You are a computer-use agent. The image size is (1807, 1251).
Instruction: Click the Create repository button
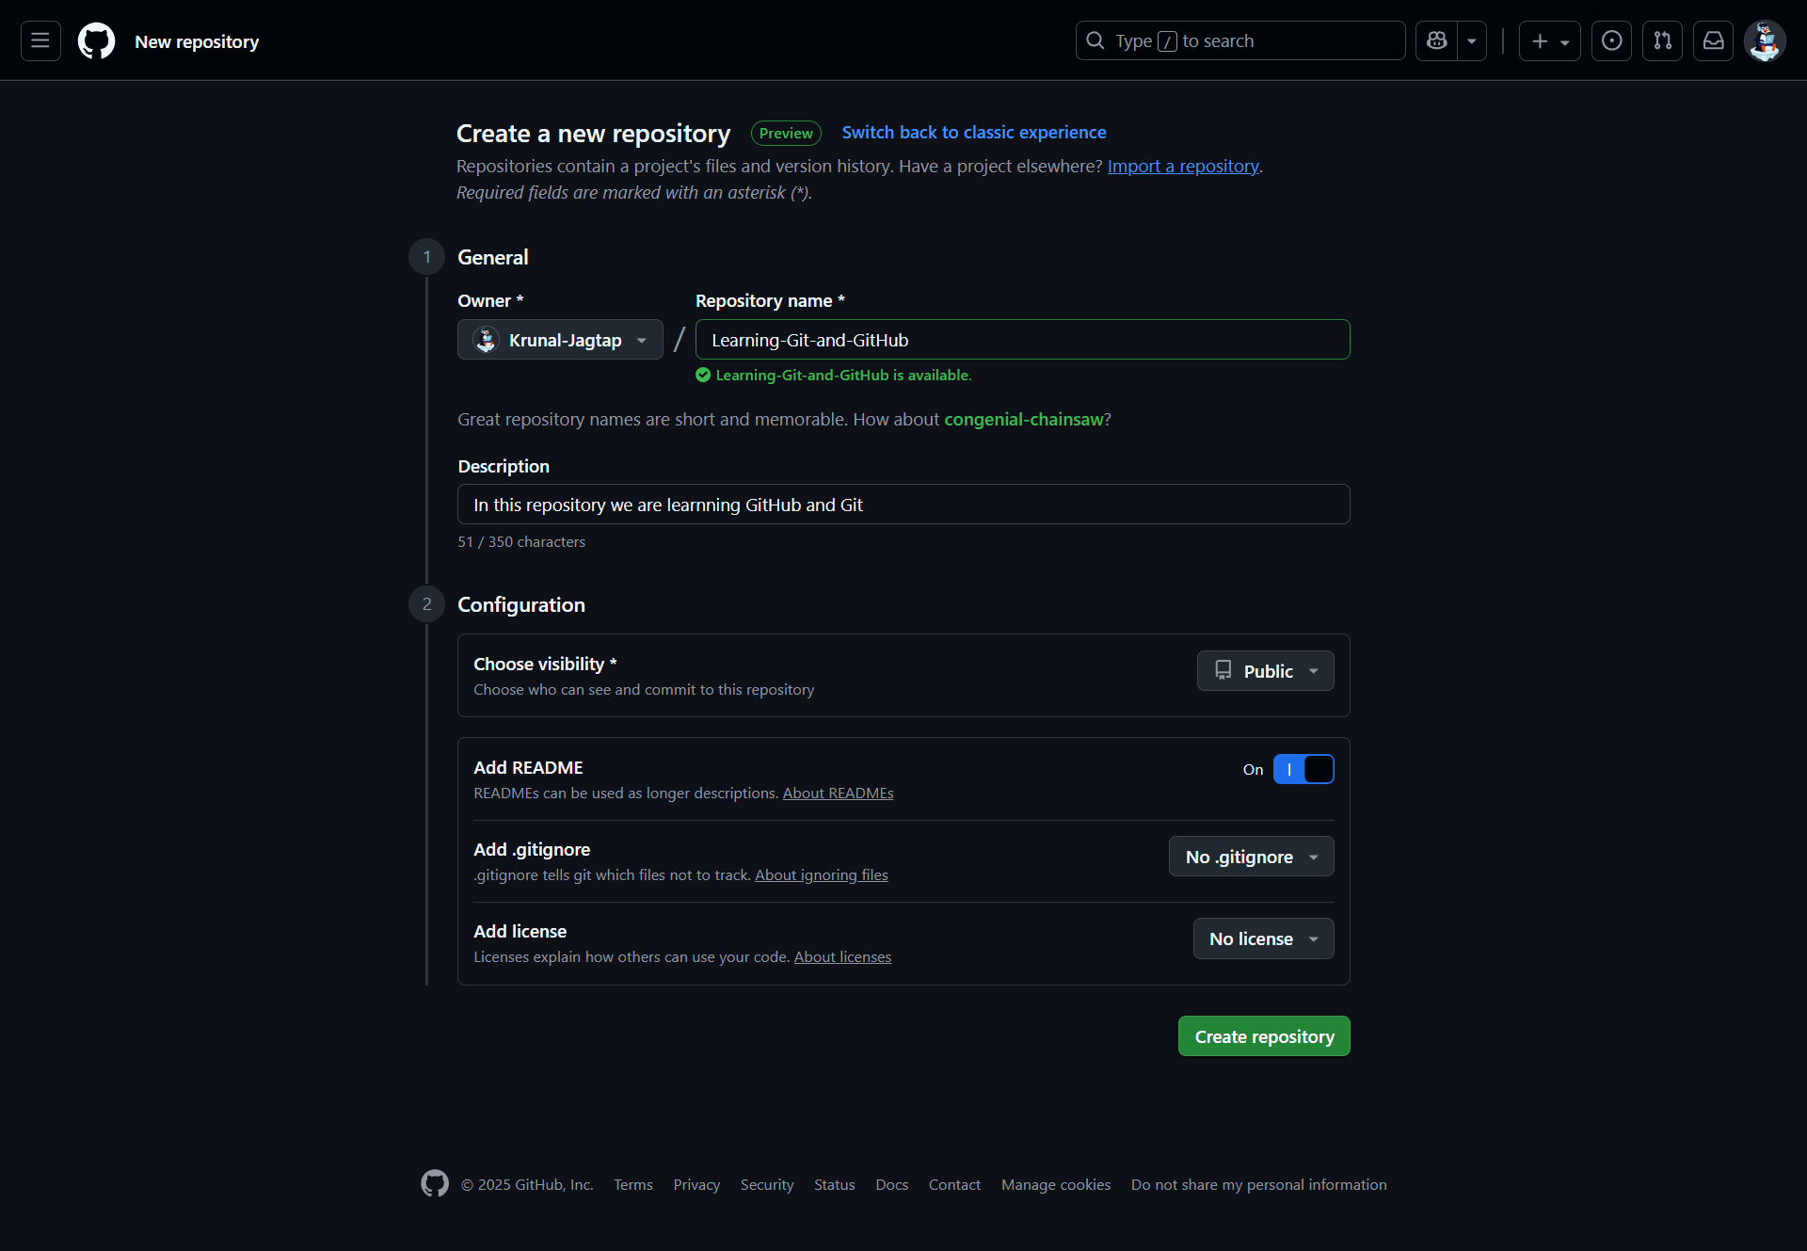click(x=1264, y=1036)
